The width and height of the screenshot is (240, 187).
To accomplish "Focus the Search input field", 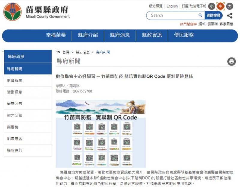I will point(174,15).
